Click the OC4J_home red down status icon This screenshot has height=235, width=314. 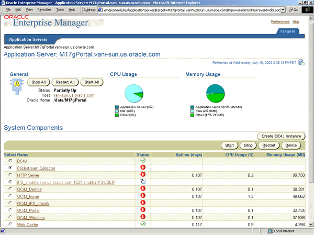click(x=143, y=196)
